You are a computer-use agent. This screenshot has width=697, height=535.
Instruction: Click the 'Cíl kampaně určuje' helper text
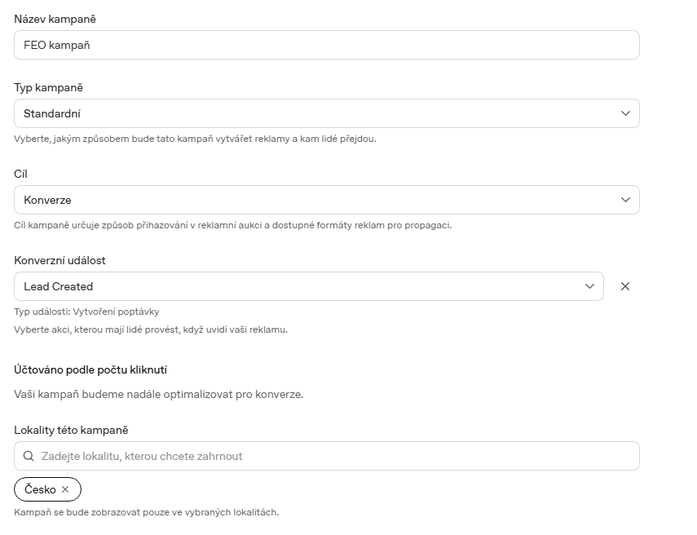tap(233, 225)
